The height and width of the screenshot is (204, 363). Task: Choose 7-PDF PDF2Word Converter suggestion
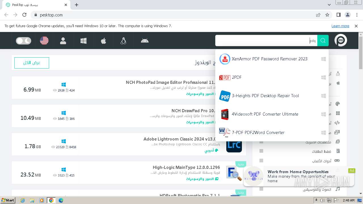[272, 133]
